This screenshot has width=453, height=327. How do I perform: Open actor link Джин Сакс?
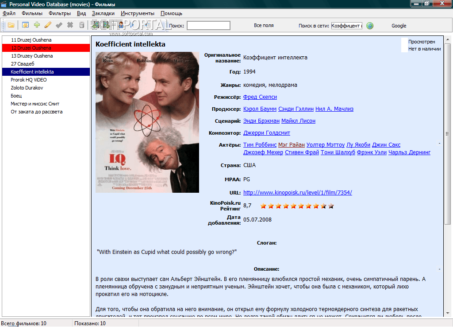(386, 145)
